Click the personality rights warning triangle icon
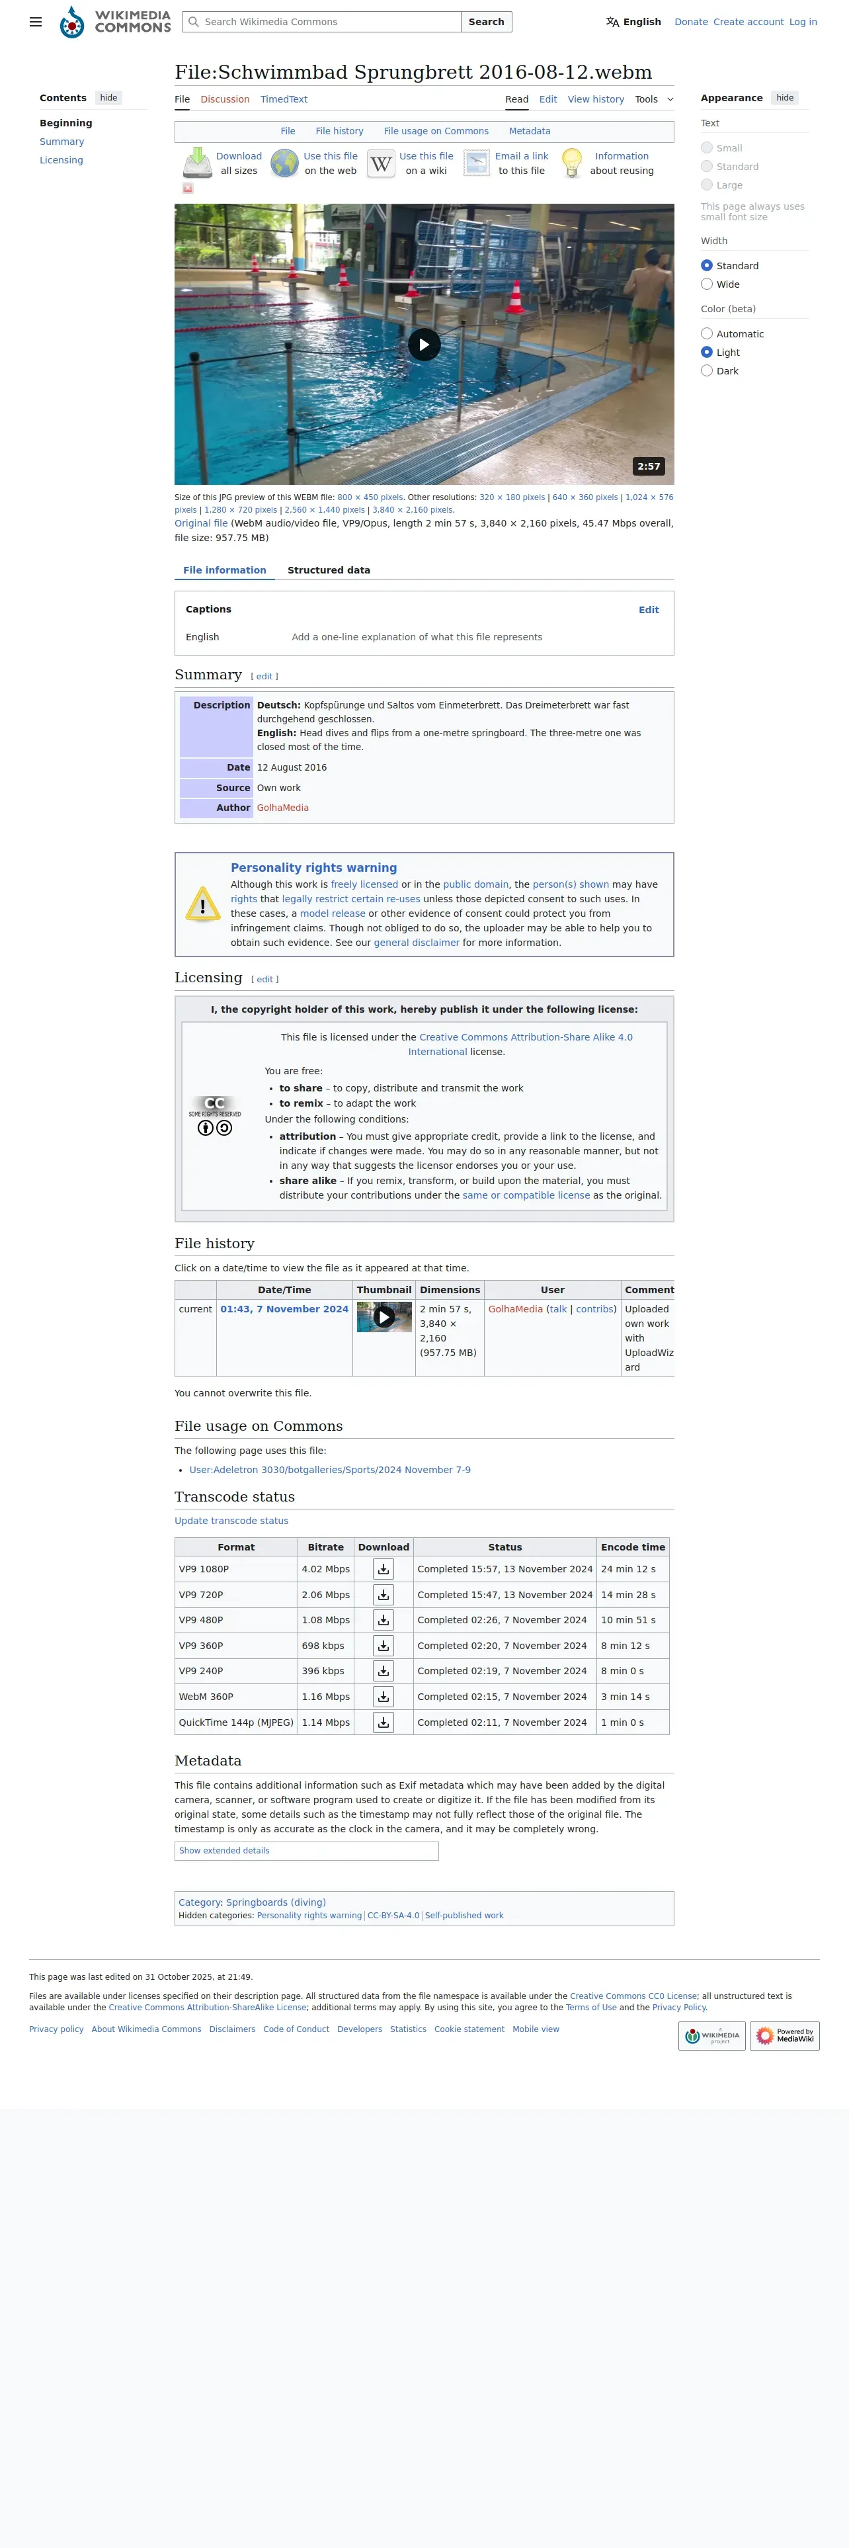The height and width of the screenshot is (2548, 849). click(202, 904)
